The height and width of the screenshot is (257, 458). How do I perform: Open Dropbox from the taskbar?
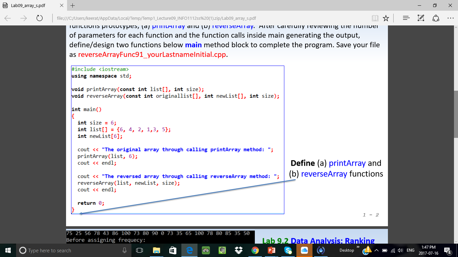pyautogui.click(x=239, y=250)
